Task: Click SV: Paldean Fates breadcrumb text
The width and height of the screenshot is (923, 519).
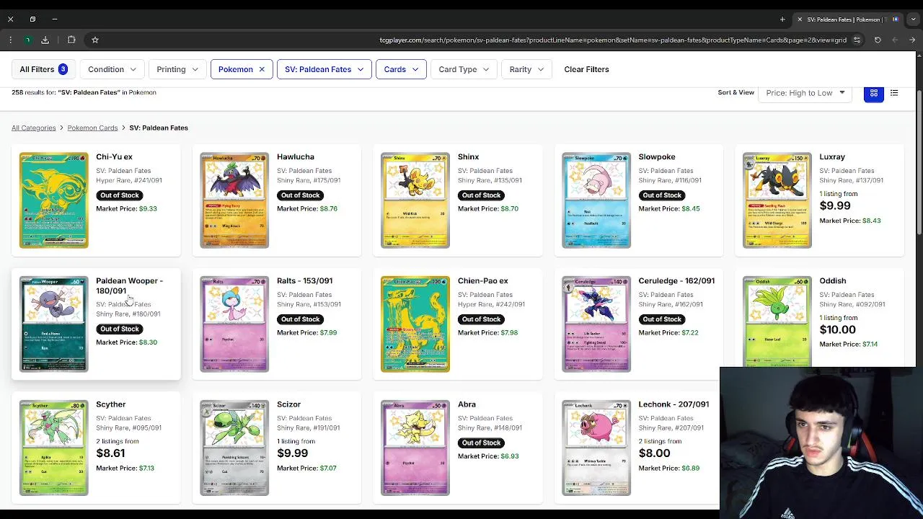Action: click(x=159, y=128)
